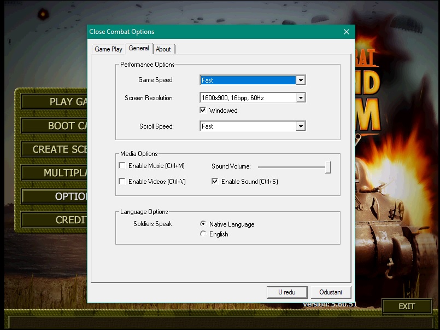This screenshot has width=440, height=330.
Task: Enable Videos checkbox (Ctrl+V)
Action: pyautogui.click(x=122, y=181)
